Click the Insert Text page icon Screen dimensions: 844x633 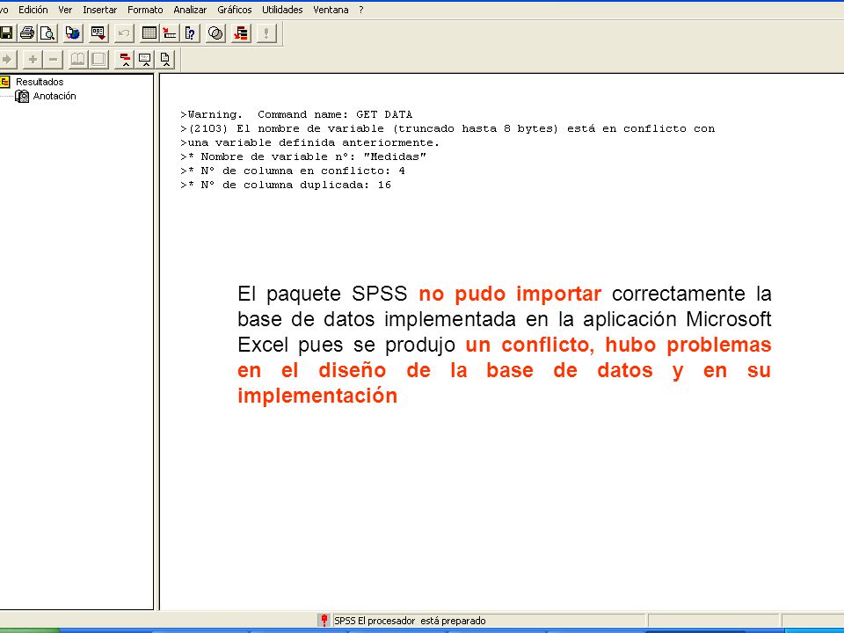click(x=166, y=59)
